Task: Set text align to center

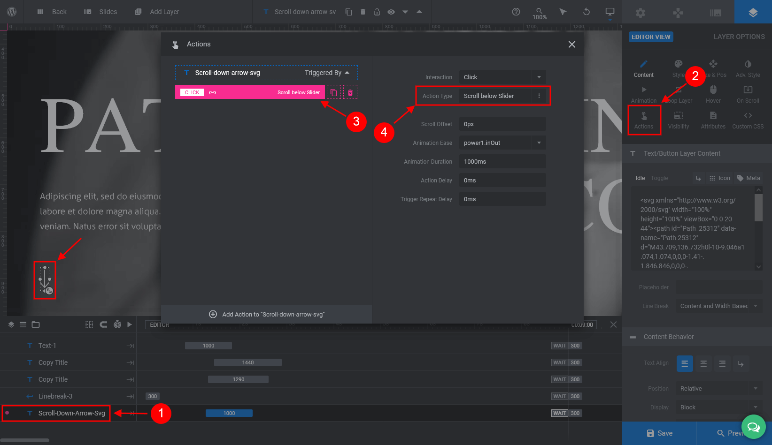Action: coord(703,363)
